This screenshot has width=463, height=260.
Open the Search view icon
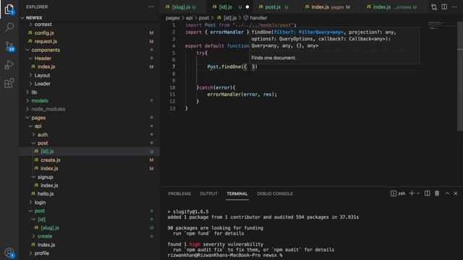coord(9,27)
